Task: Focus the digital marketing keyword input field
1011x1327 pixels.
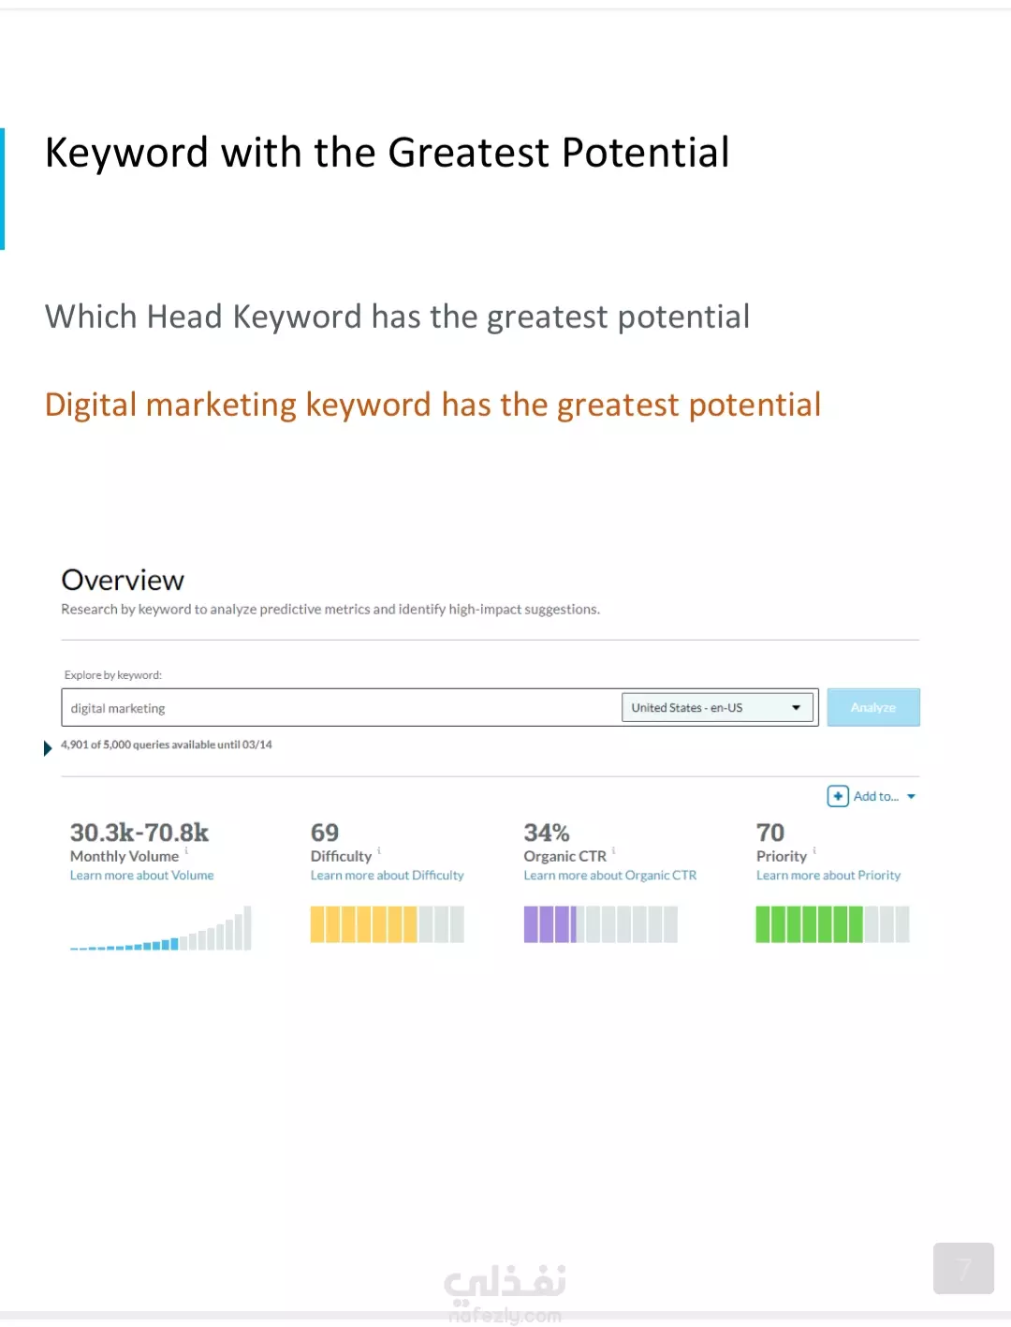Action: click(342, 708)
